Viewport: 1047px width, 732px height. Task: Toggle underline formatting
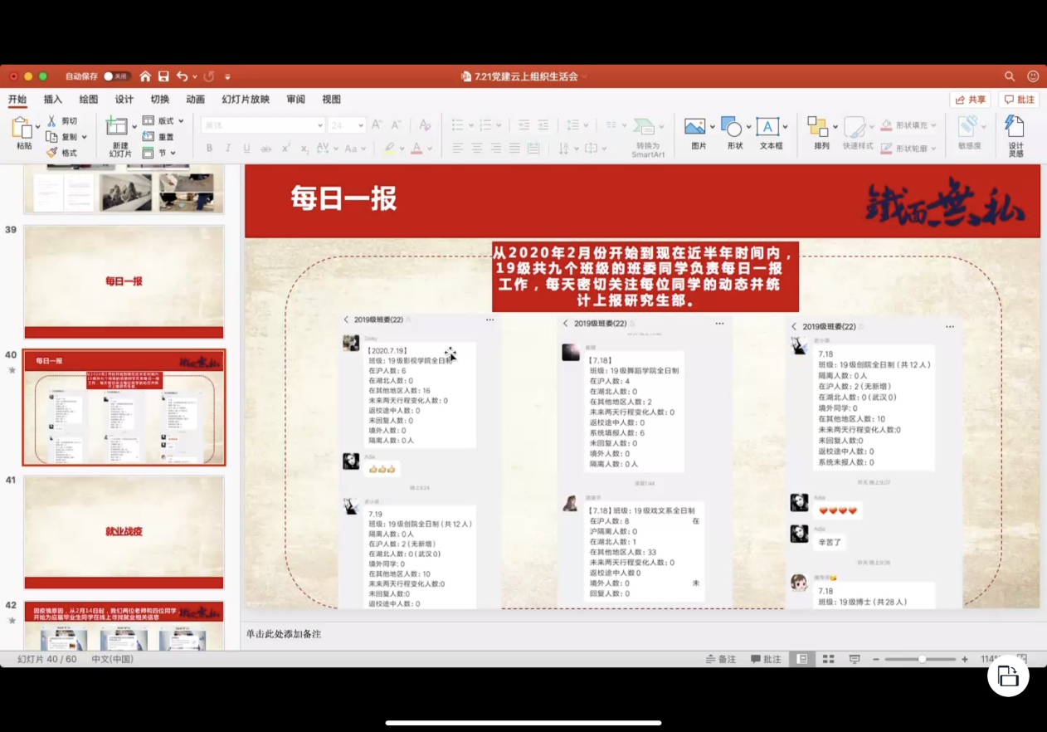[x=246, y=149]
